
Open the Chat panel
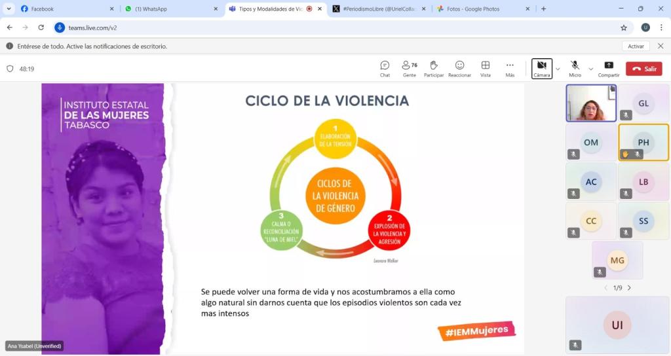pyautogui.click(x=385, y=68)
